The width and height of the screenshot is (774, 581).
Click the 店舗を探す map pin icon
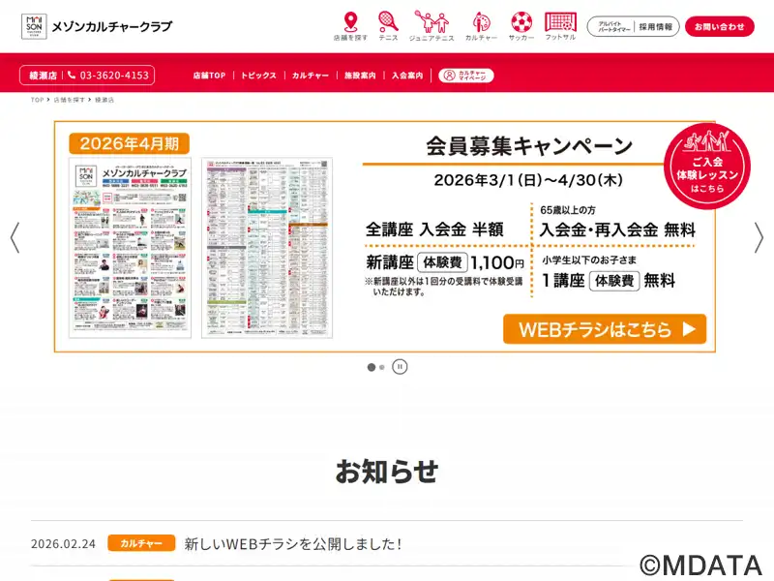pos(350,22)
